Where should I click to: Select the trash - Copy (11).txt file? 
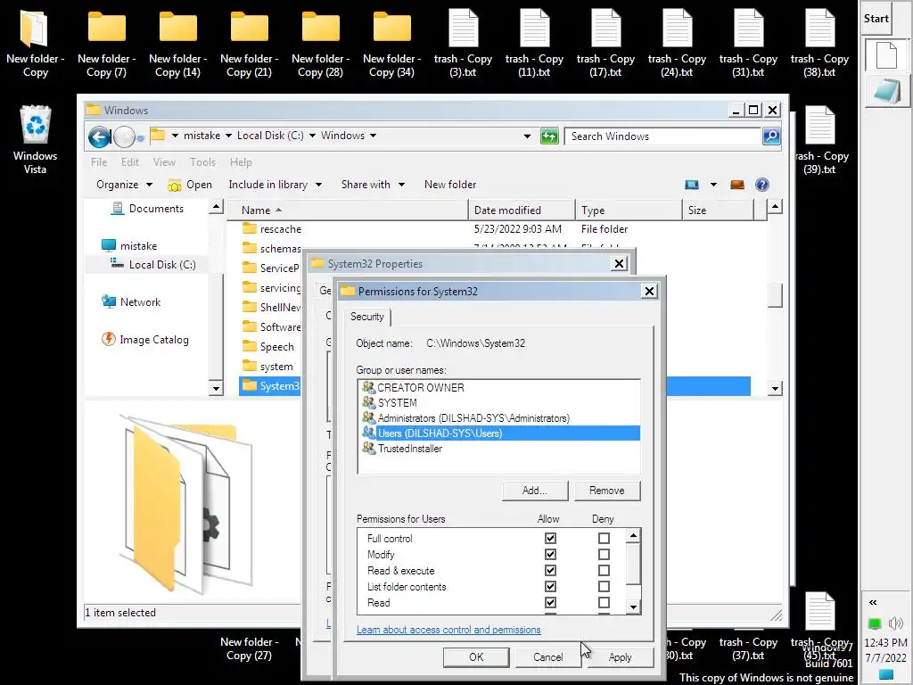coord(534,44)
